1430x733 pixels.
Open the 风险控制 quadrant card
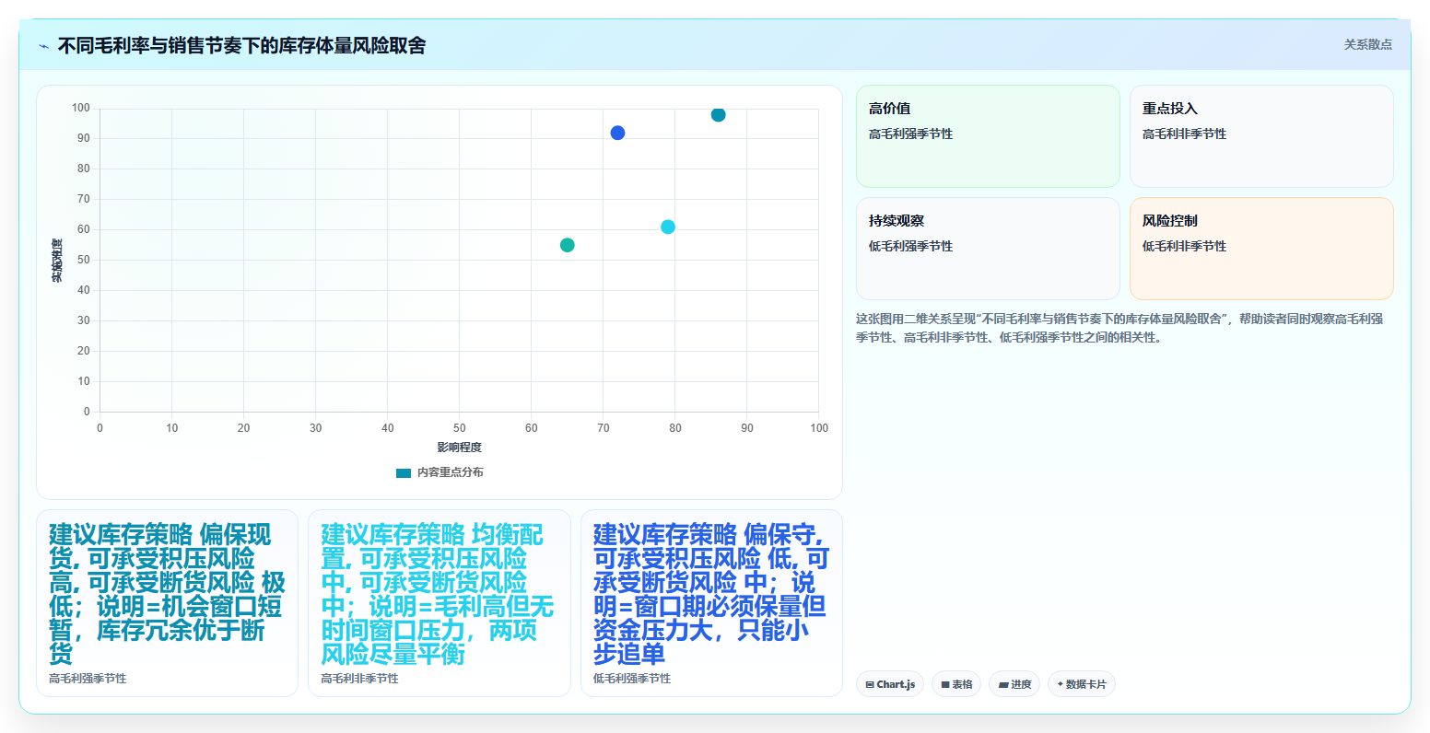(x=1261, y=249)
